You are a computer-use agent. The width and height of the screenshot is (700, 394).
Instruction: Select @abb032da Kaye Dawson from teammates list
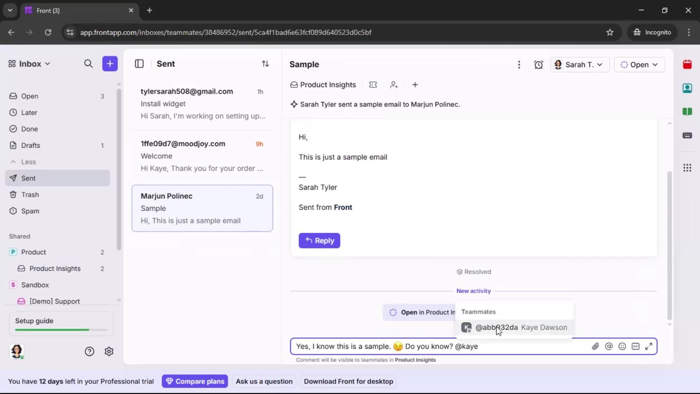pos(514,327)
